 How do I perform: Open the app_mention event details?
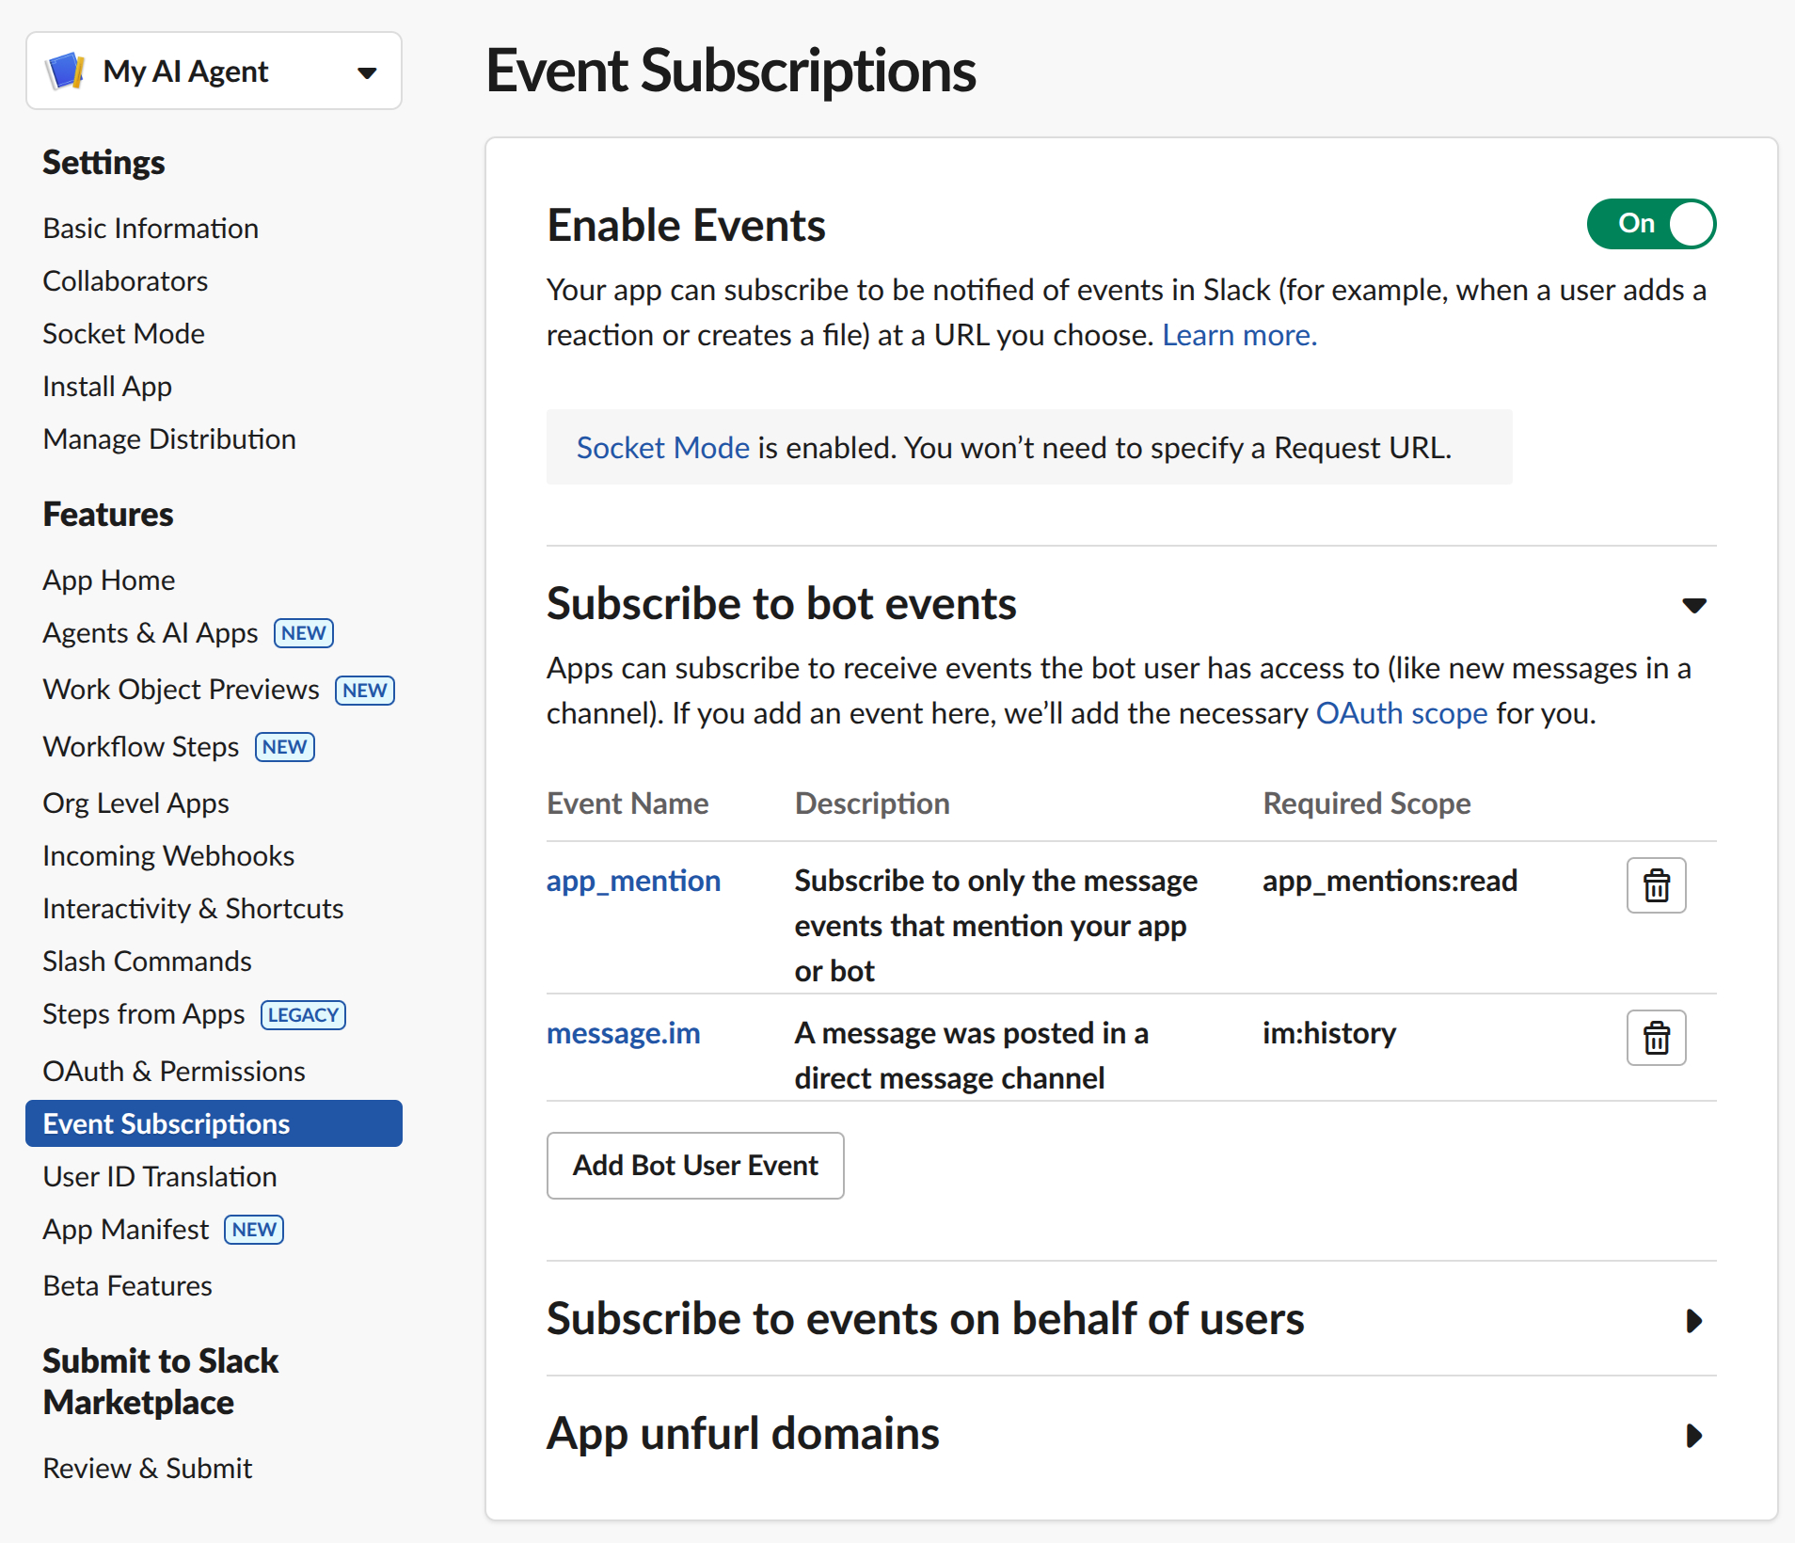[x=633, y=881]
